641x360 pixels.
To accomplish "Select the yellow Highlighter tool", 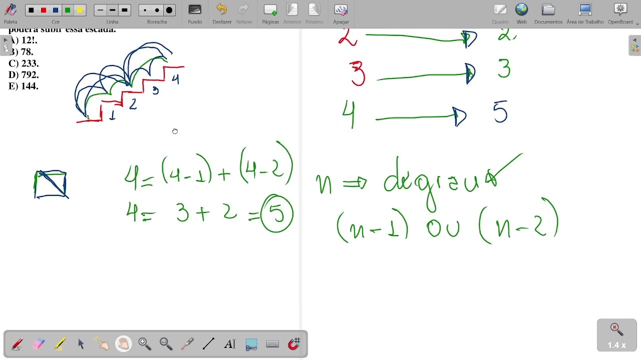I will tap(60, 344).
